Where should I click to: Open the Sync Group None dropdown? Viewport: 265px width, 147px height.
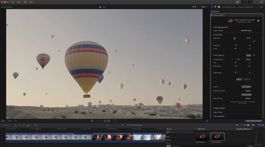point(248,98)
